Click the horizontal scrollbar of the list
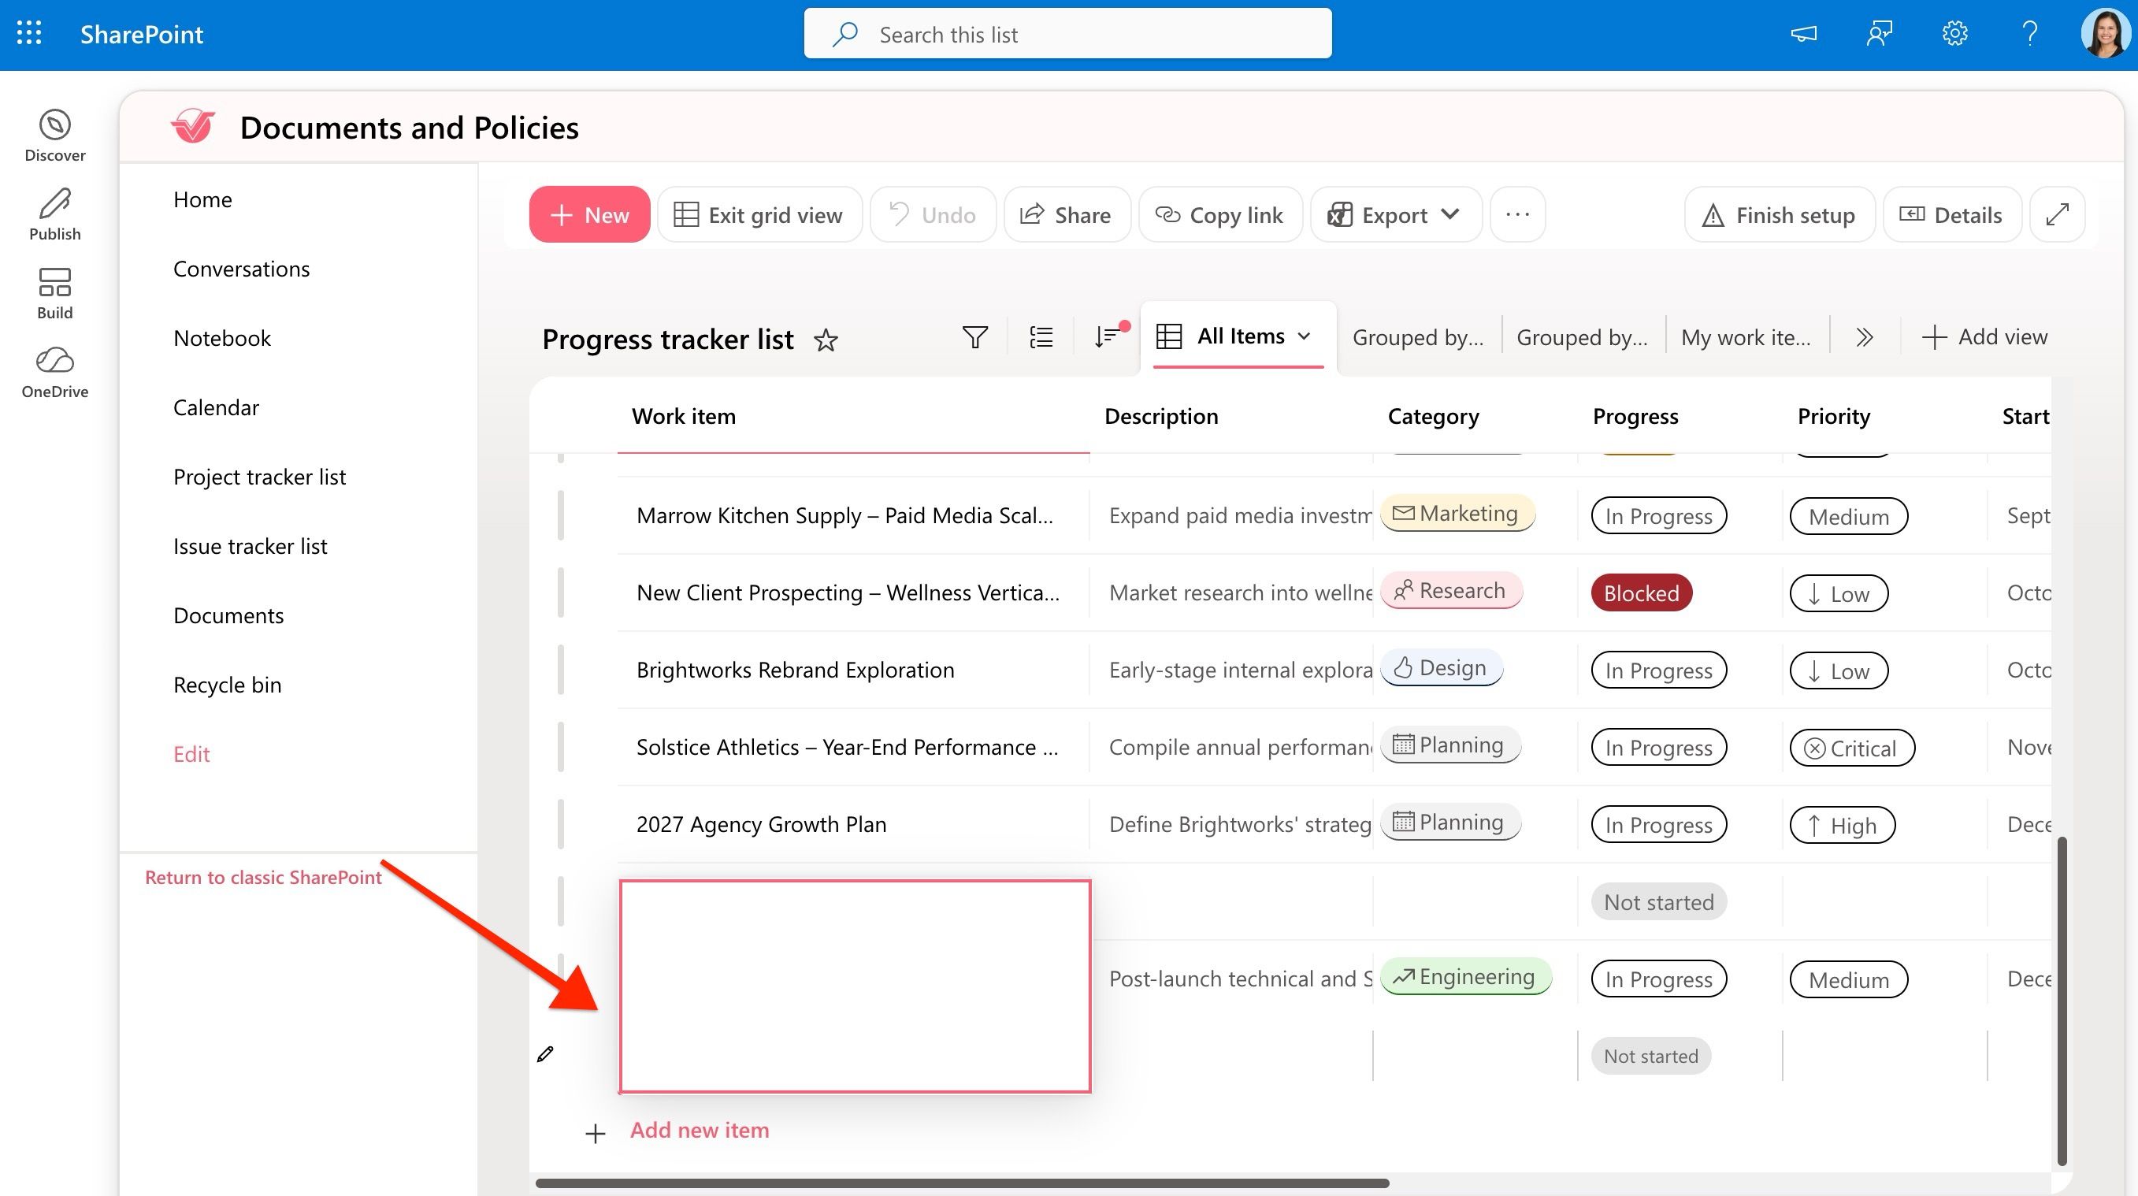Viewport: 2138px width, 1196px height. coord(963,1183)
